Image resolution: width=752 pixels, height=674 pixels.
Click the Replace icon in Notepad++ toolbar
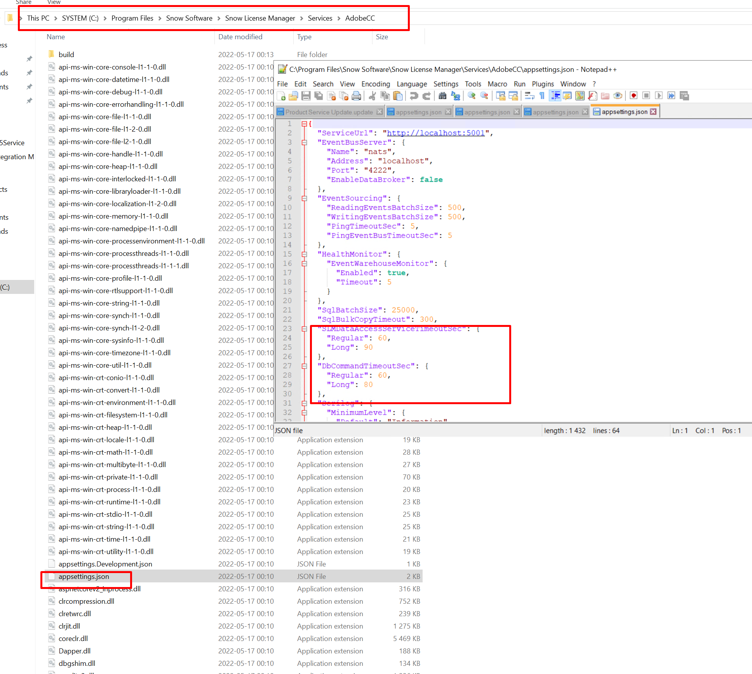[455, 96]
